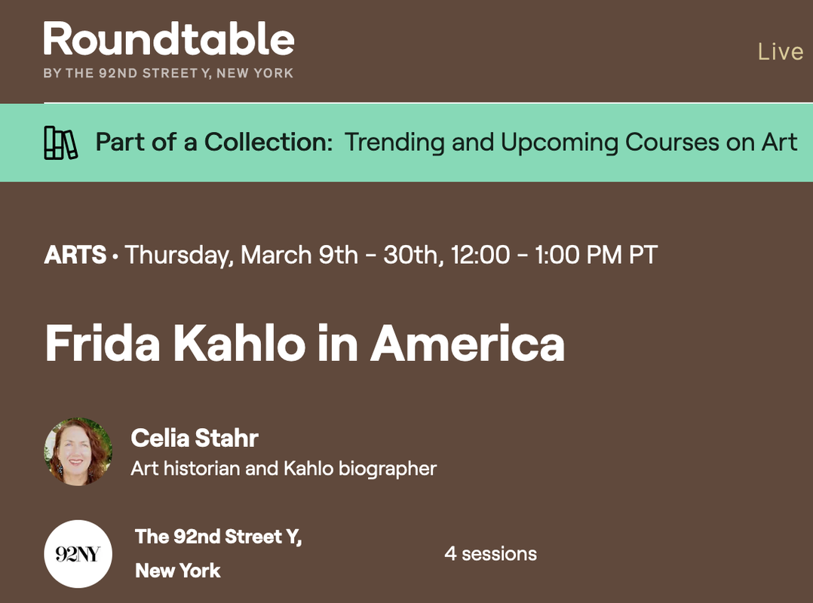This screenshot has width=813, height=603.
Task: Click the ARTS category label
Action: tap(75, 255)
